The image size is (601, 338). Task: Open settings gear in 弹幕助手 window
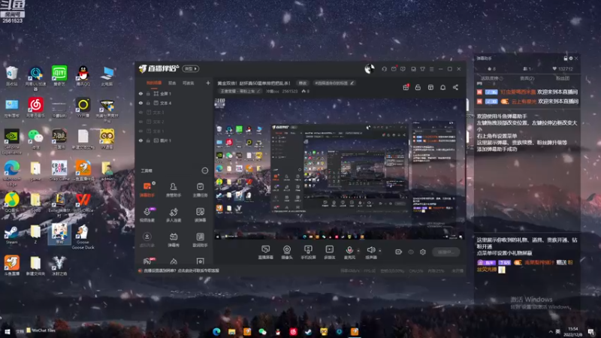click(x=571, y=59)
